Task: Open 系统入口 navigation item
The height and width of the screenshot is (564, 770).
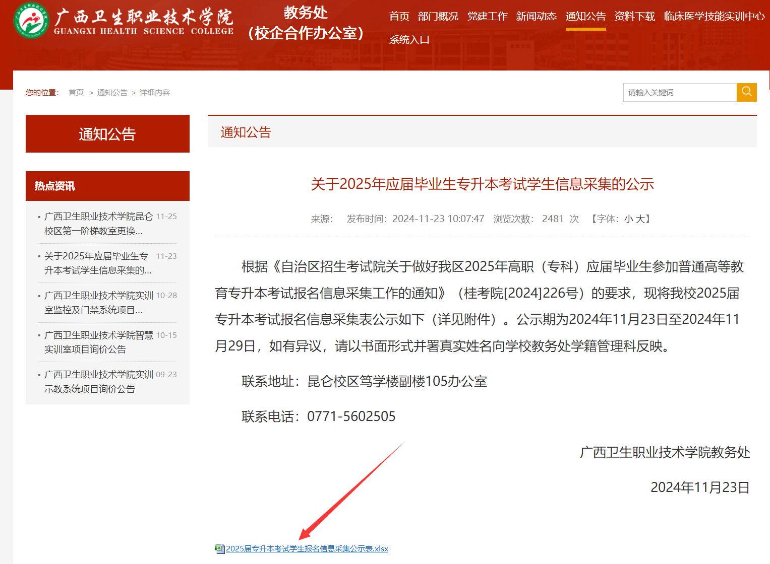Action: click(x=409, y=39)
